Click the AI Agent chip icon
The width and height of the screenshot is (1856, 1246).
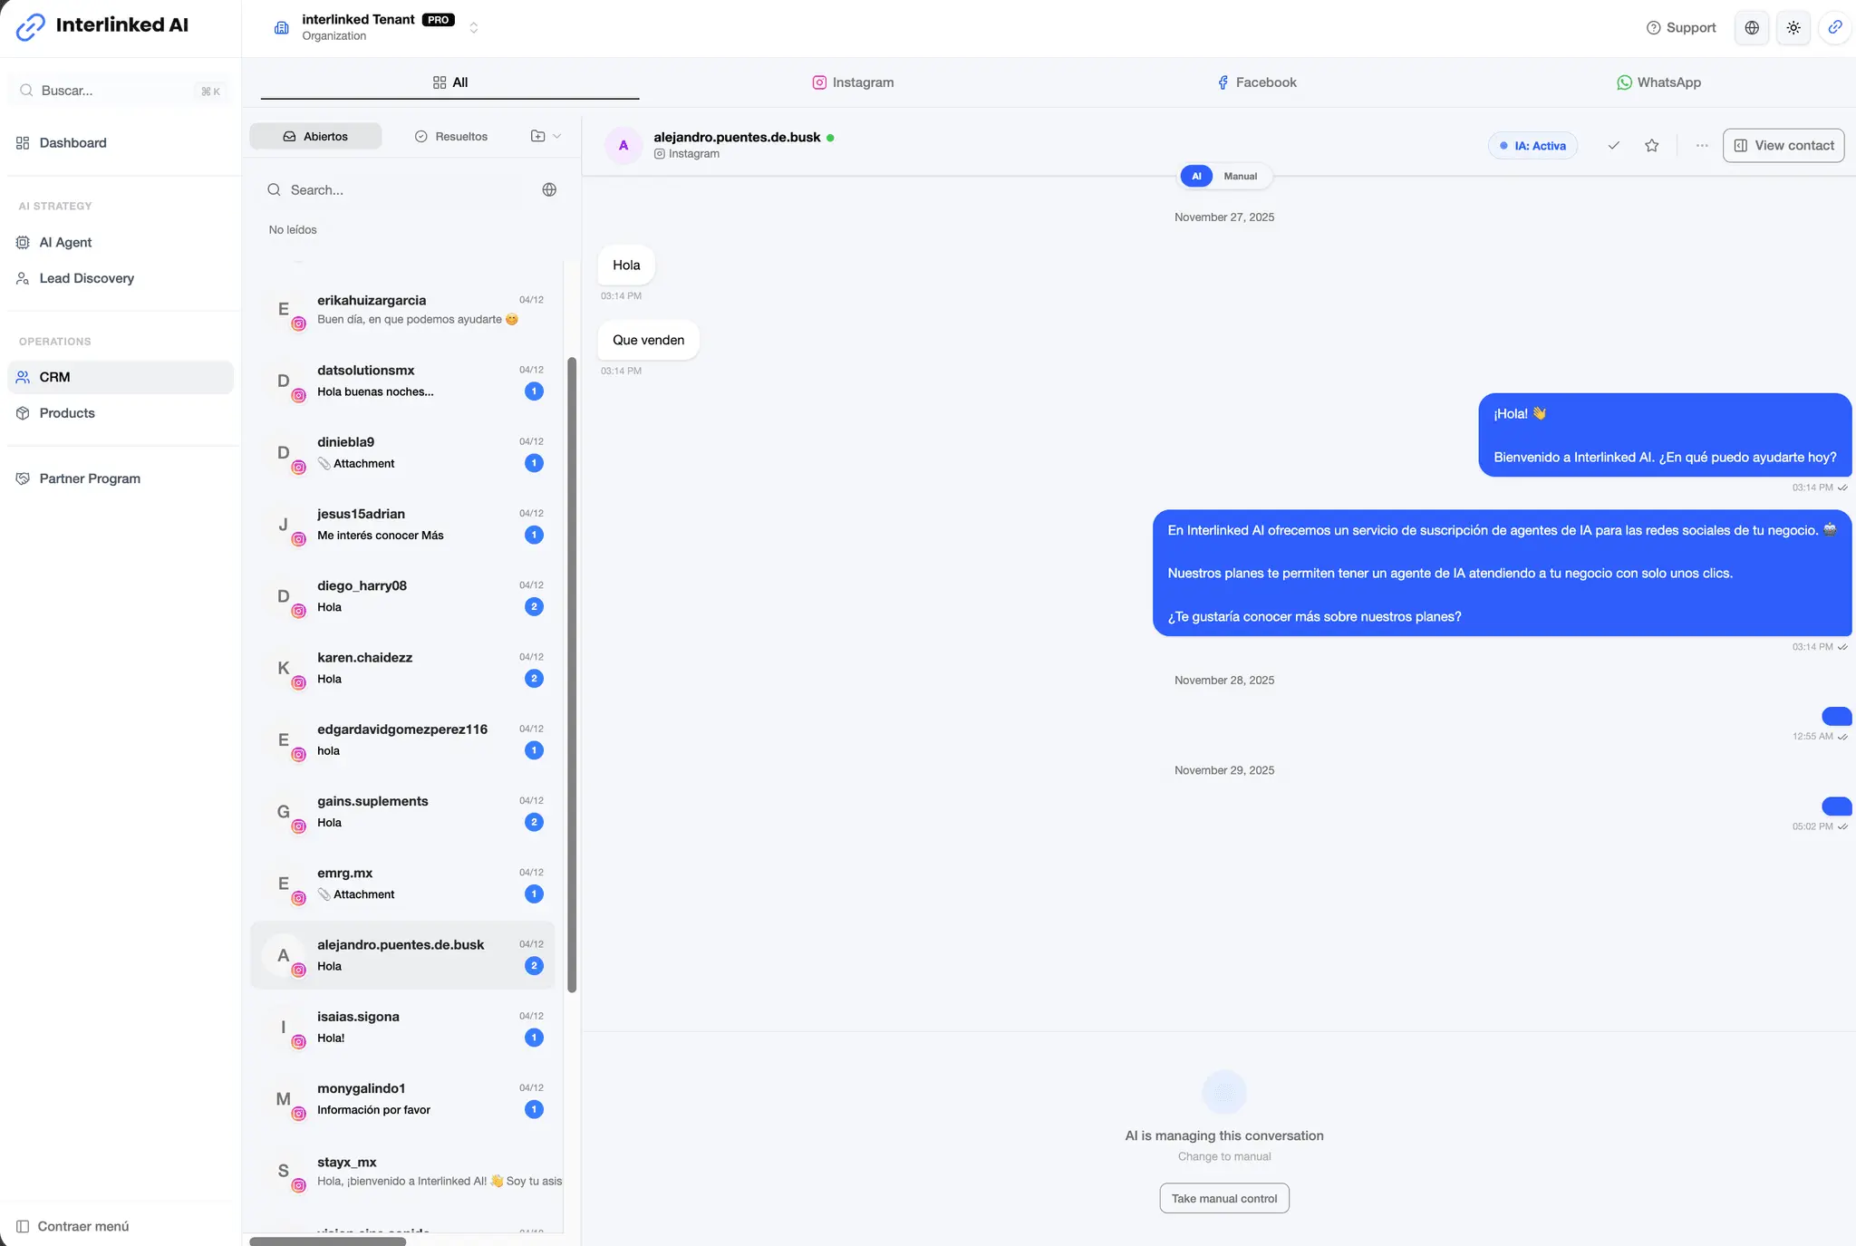pyautogui.click(x=23, y=243)
